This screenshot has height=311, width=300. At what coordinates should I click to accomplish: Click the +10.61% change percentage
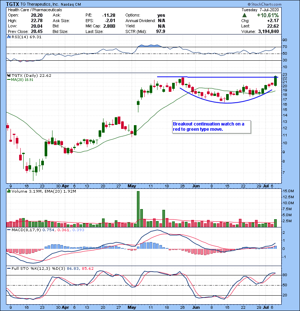coord(268,15)
